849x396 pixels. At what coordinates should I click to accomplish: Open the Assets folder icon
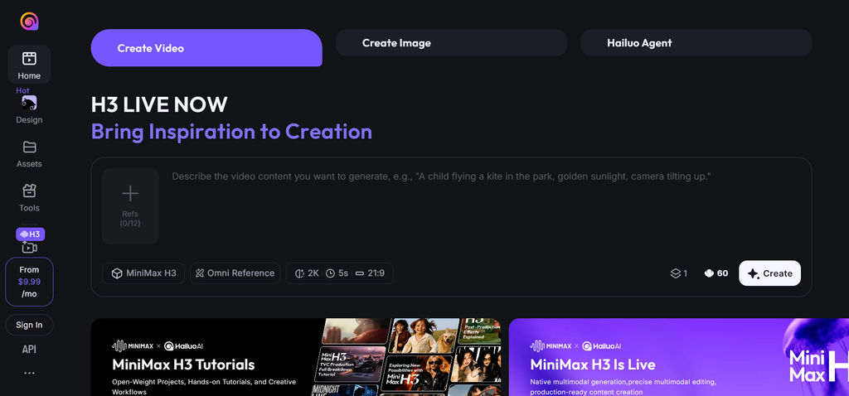29,147
